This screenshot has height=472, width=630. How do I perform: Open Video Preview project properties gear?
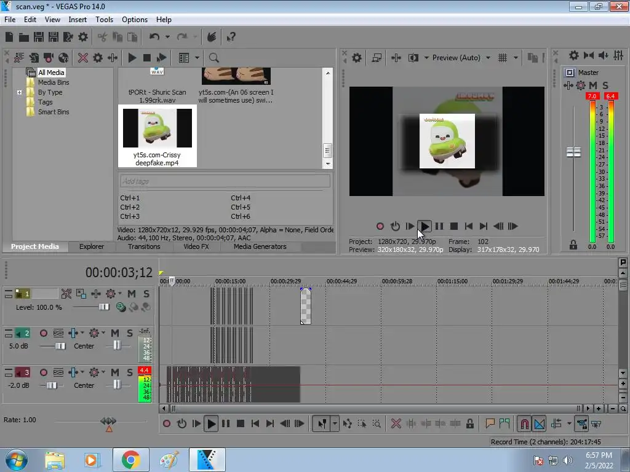(x=357, y=58)
